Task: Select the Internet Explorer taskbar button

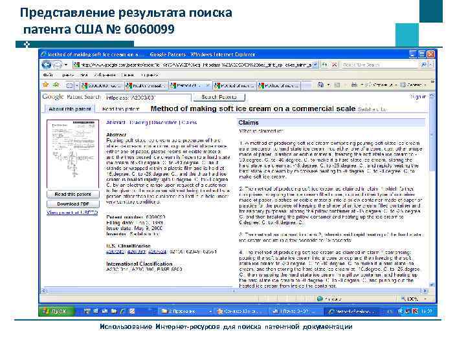Action: click(x=351, y=311)
